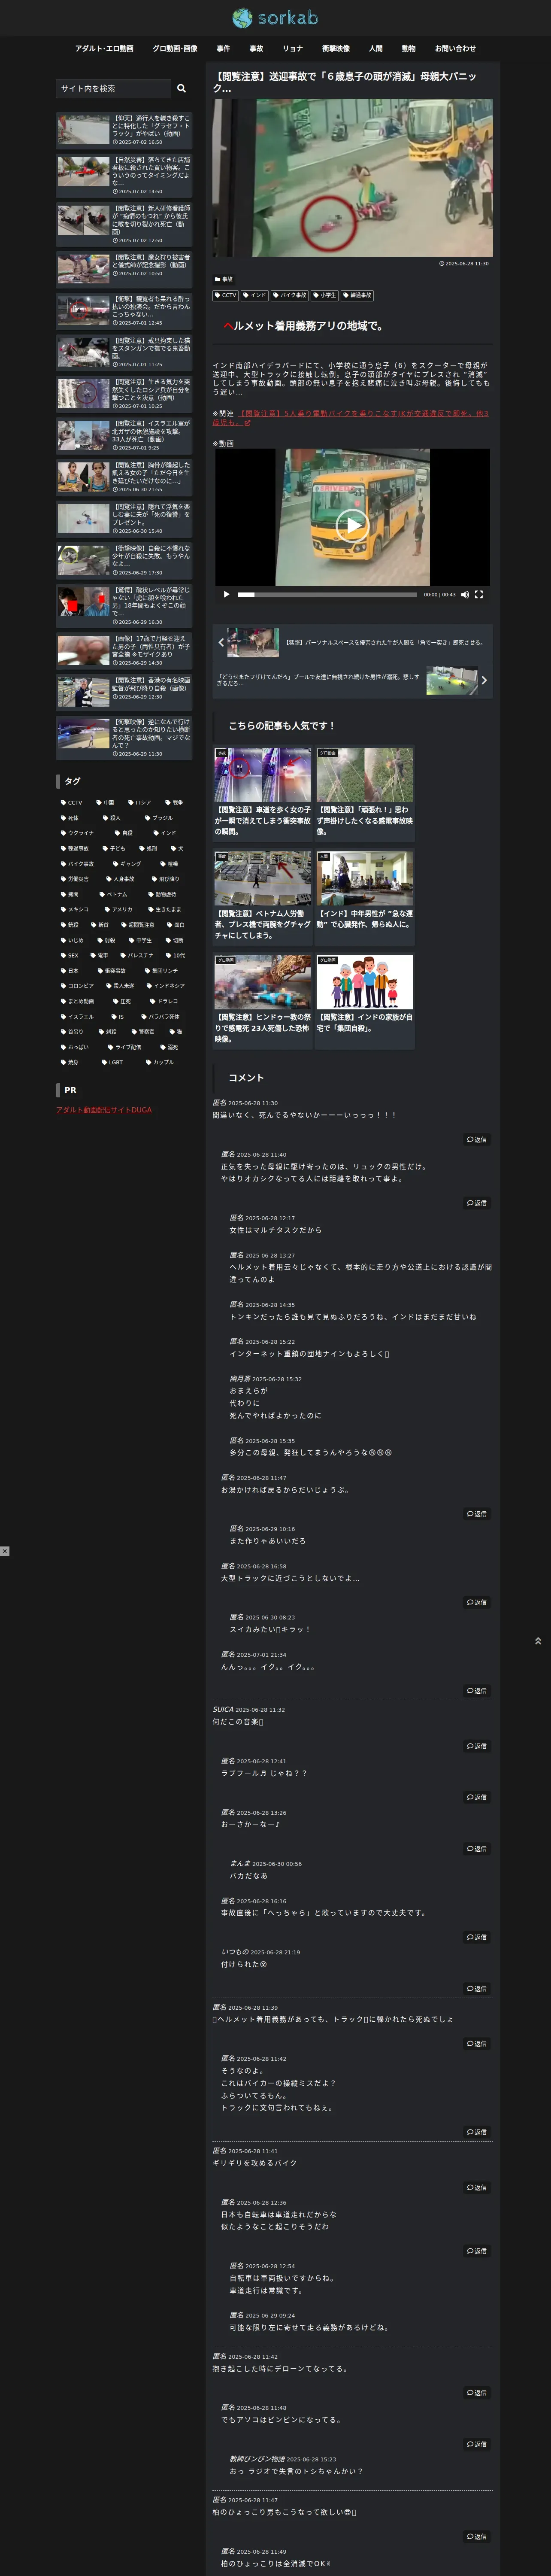The width and height of the screenshot is (551, 2576).
Task: Open the 衝撃映像 menu item
Action: (336, 48)
